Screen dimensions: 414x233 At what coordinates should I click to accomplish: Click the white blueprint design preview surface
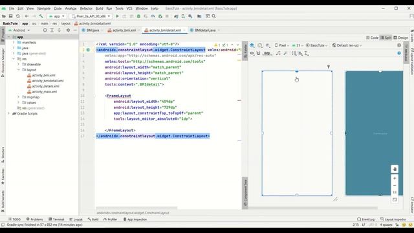[297, 133]
